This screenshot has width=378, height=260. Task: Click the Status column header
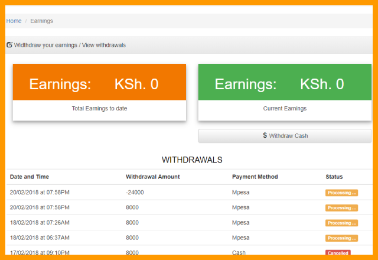click(x=334, y=177)
